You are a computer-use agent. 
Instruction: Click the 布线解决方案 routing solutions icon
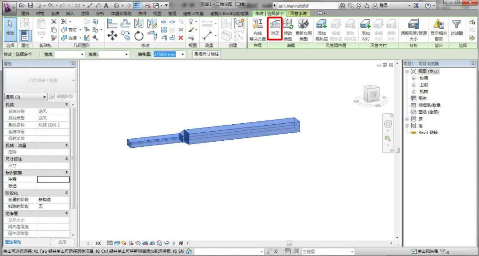click(x=258, y=25)
